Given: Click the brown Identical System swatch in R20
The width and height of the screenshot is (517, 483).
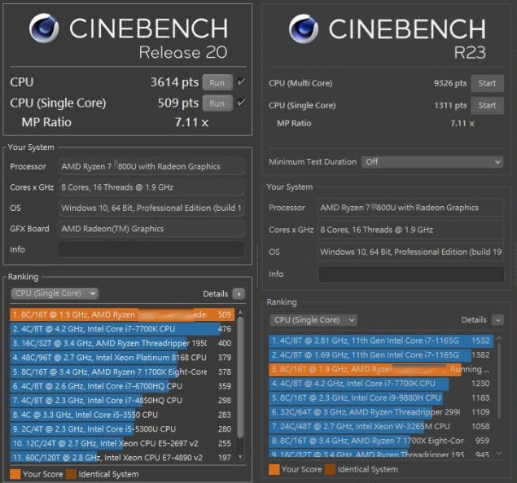Looking at the screenshot, I should tap(71, 474).
